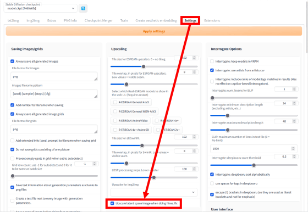Viewport: 308px width, 212px height.
Task: Select the Settings tab
Action: 190,20
